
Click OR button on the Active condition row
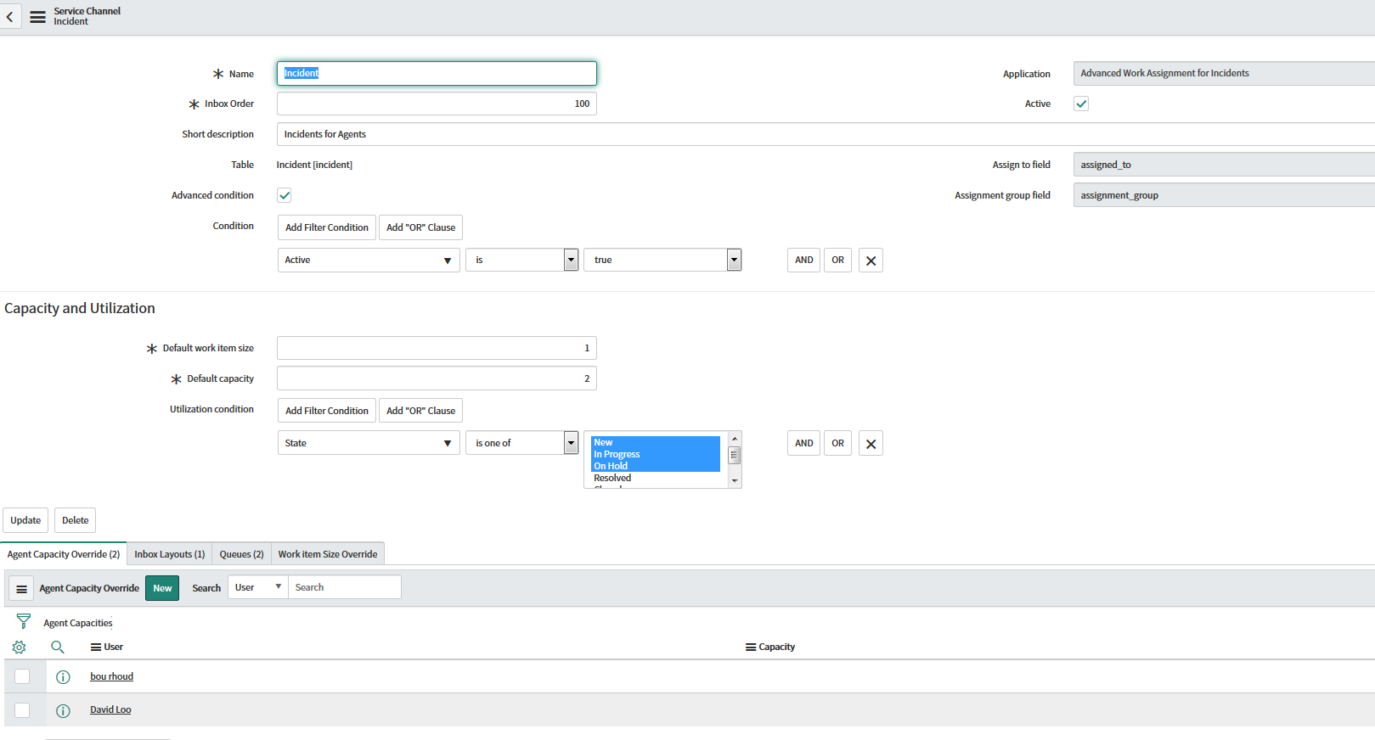(x=838, y=260)
